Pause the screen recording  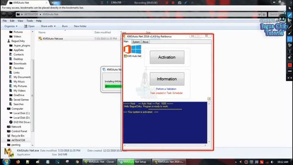[167, 3]
